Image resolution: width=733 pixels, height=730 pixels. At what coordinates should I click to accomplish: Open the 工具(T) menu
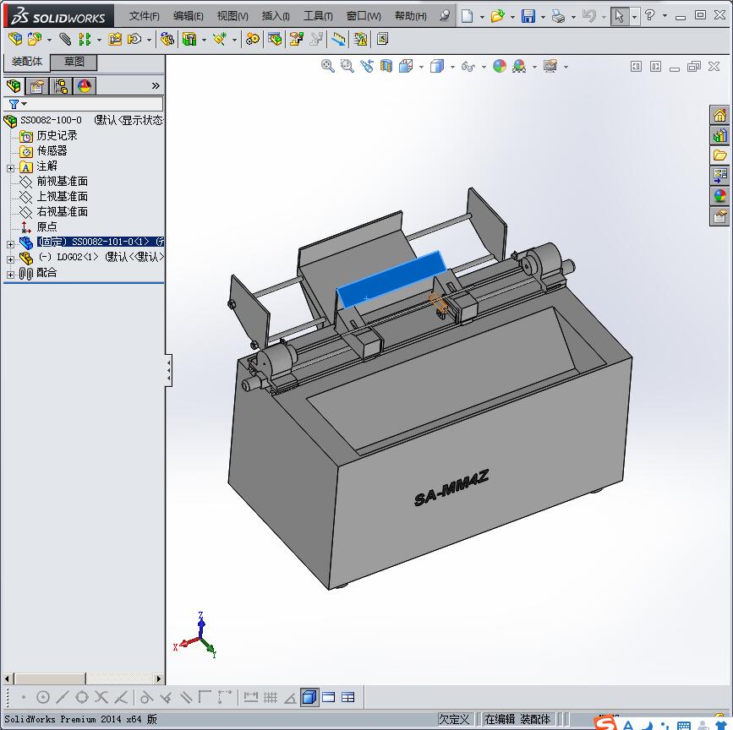(x=318, y=16)
